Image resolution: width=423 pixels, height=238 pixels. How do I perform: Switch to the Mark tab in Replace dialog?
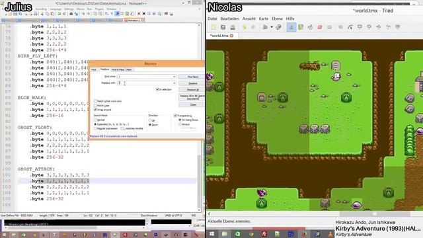point(129,69)
